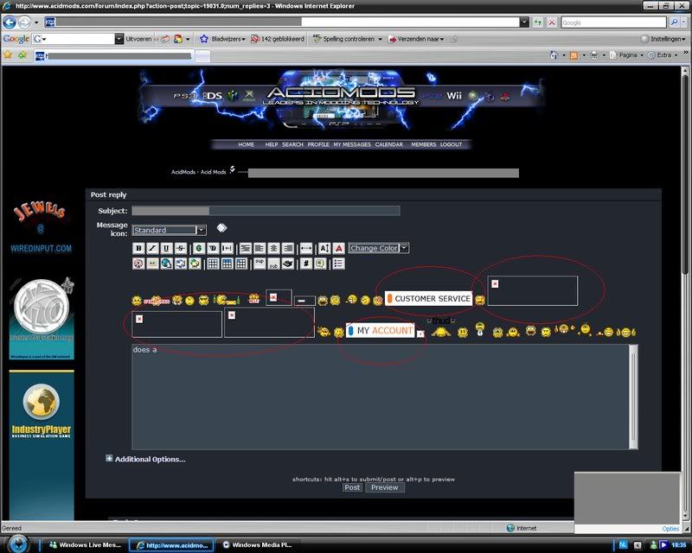The image size is (692, 553).
Task: Click the message textarea vertical scrollbar
Action: coord(633,397)
